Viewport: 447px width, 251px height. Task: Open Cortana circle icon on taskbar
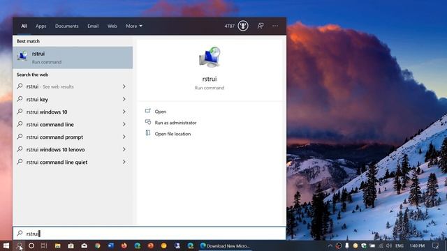31,245
